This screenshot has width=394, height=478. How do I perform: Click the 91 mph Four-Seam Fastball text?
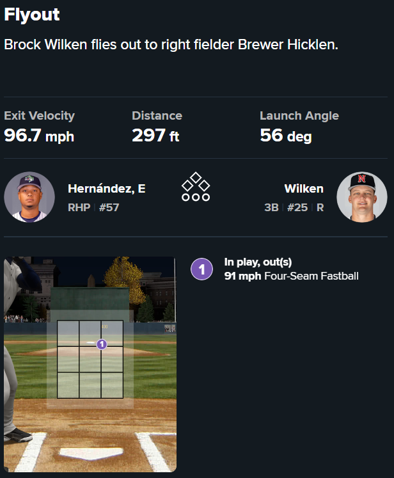292,276
